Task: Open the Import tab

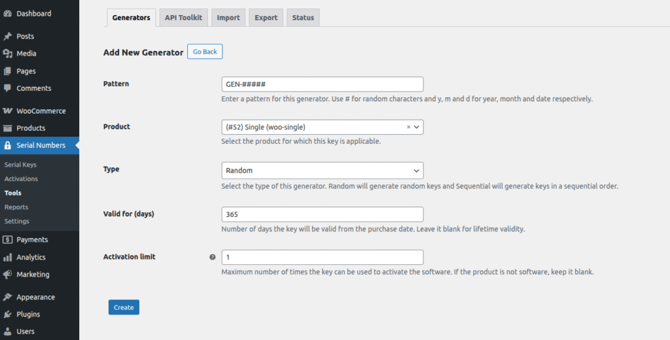Action: [x=228, y=18]
